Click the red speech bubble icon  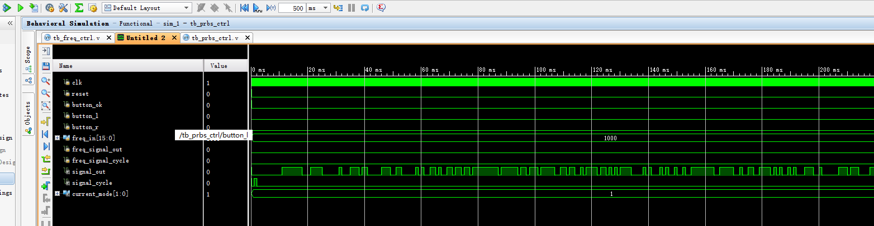coord(381,8)
